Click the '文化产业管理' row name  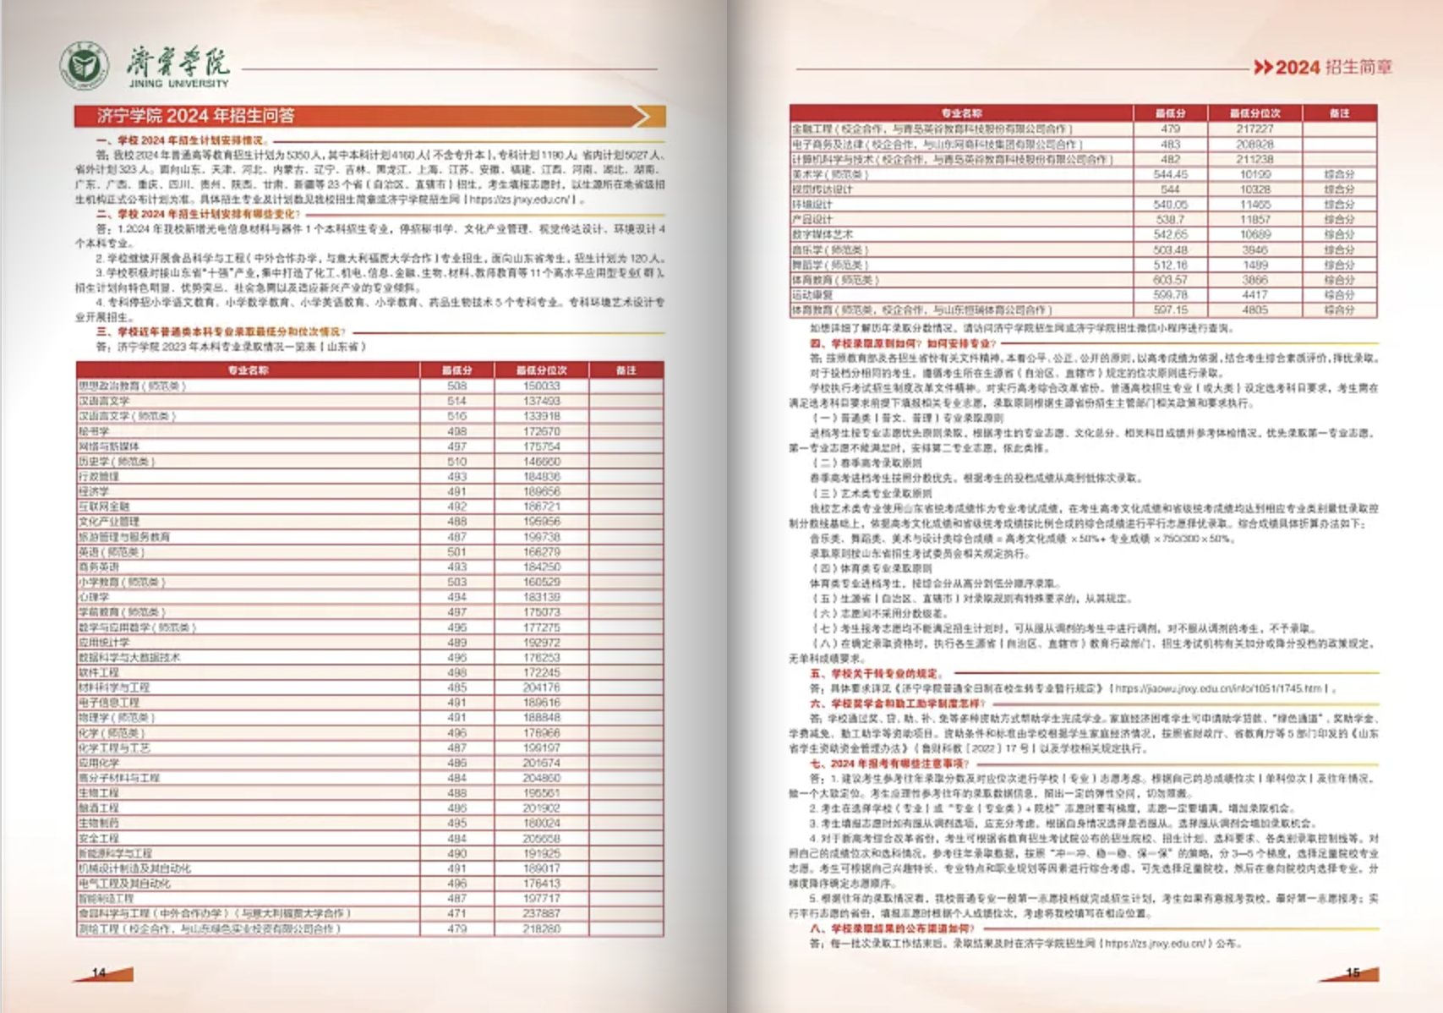coord(109,522)
